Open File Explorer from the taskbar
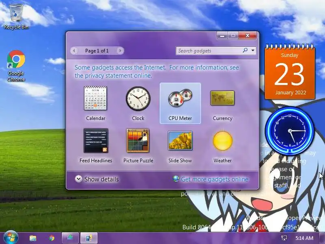This screenshot has width=325, height=244. tap(33, 238)
